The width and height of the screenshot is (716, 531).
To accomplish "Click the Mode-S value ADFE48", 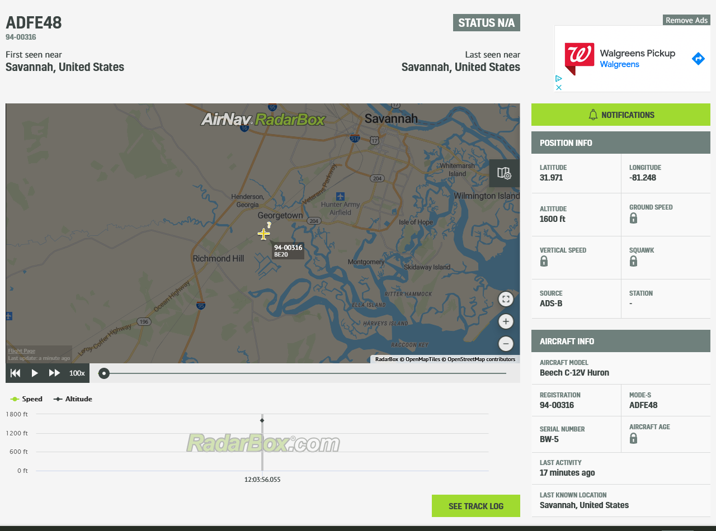I will pyautogui.click(x=643, y=405).
